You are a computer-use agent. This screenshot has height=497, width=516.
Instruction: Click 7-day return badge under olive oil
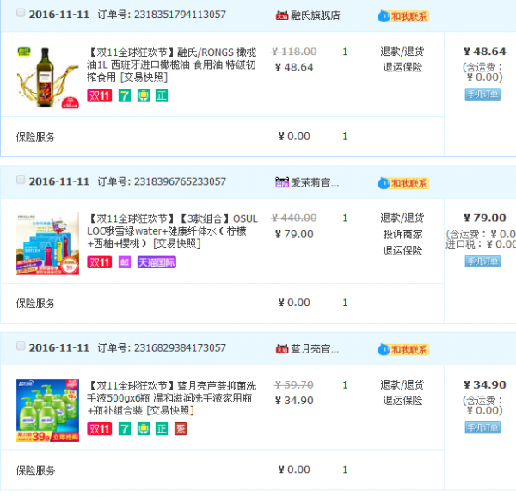pyautogui.click(x=125, y=95)
